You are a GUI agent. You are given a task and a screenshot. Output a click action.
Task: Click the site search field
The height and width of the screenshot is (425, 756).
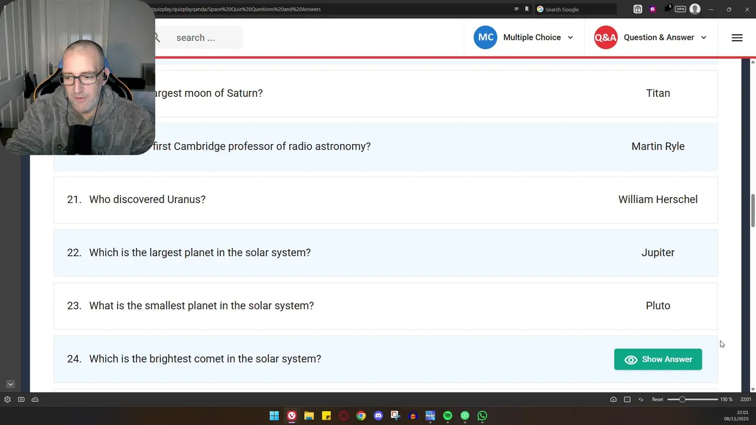(x=201, y=38)
